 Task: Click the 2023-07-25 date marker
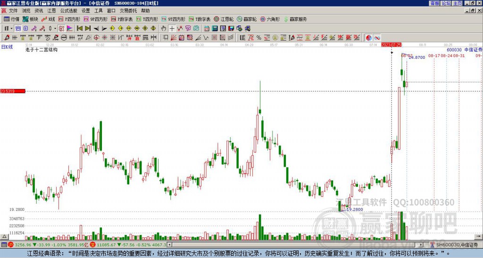tap(391, 45)
